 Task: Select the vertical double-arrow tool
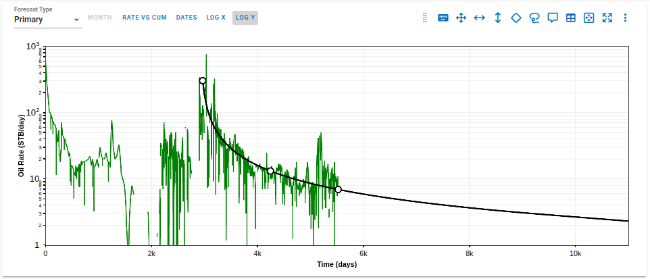tap(498, 18)
